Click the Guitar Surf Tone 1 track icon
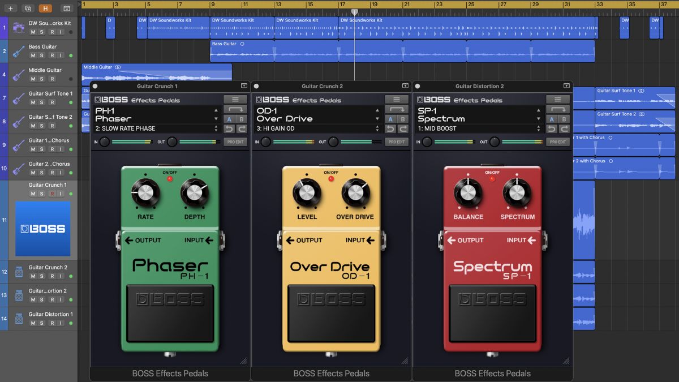 (x=18, y=98)
